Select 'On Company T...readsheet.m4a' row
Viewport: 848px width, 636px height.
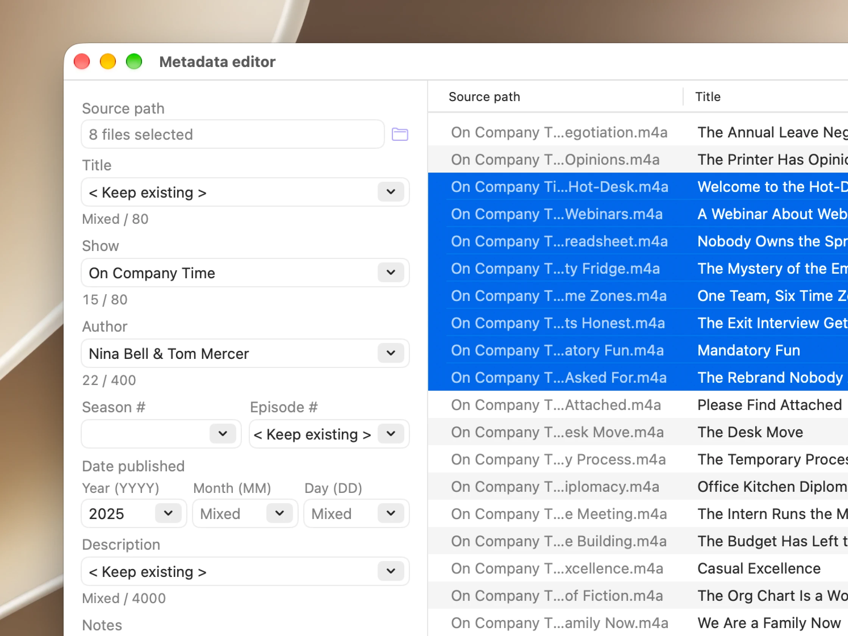tap(638, 241)
